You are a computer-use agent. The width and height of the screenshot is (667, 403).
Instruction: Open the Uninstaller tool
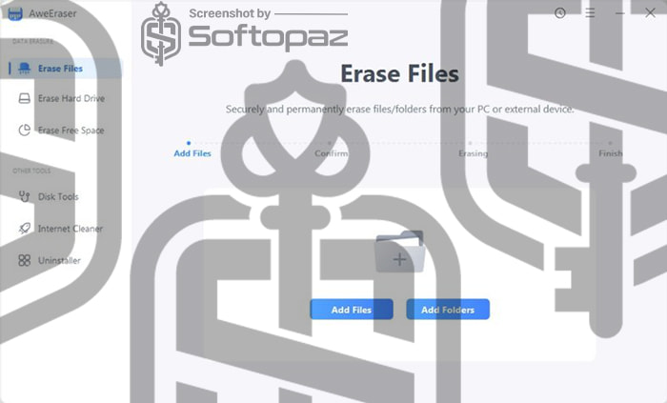click(65, 260)
